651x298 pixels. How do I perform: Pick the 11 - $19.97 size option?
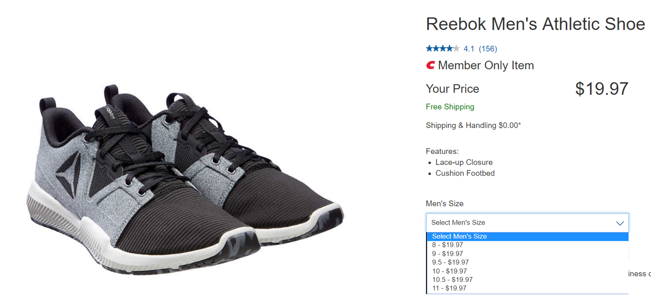click(449, 288)
